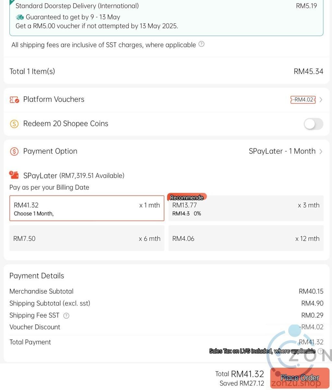Screen dimensions: 332x390
Task: Select the RM7.50 x 6 mth plan
Action: pos(87,238)
